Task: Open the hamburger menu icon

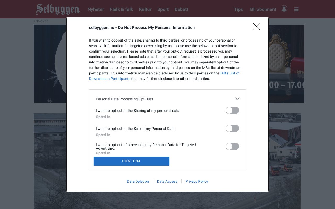Action: 296,9
